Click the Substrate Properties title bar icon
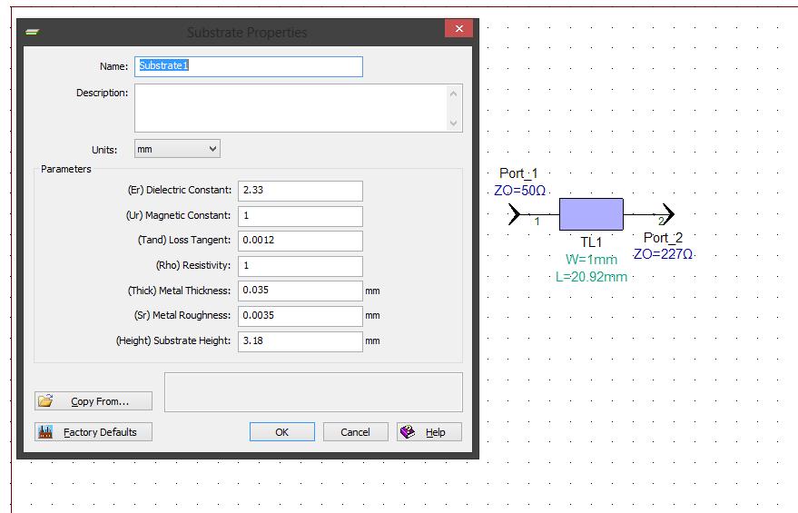798x513 pixels. coord(32,32)
